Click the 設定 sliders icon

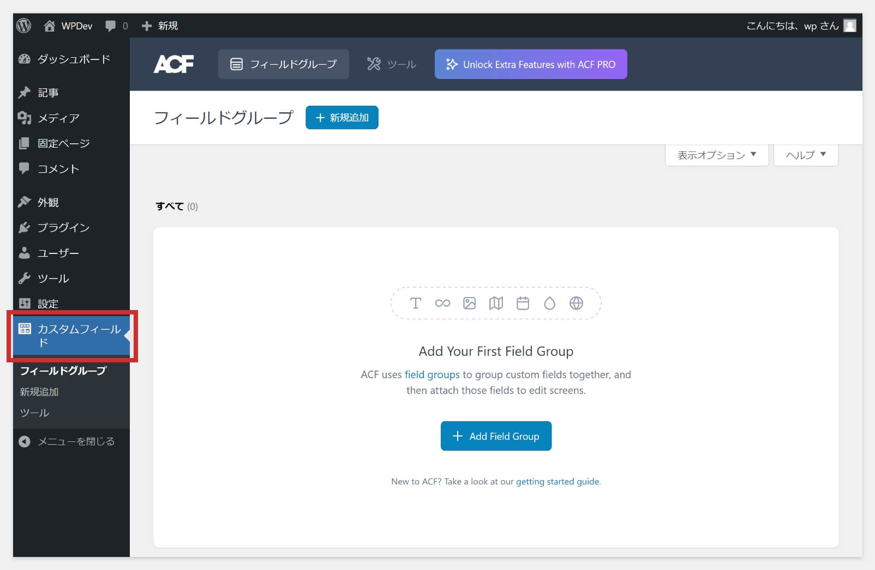[x=25, y=304]
